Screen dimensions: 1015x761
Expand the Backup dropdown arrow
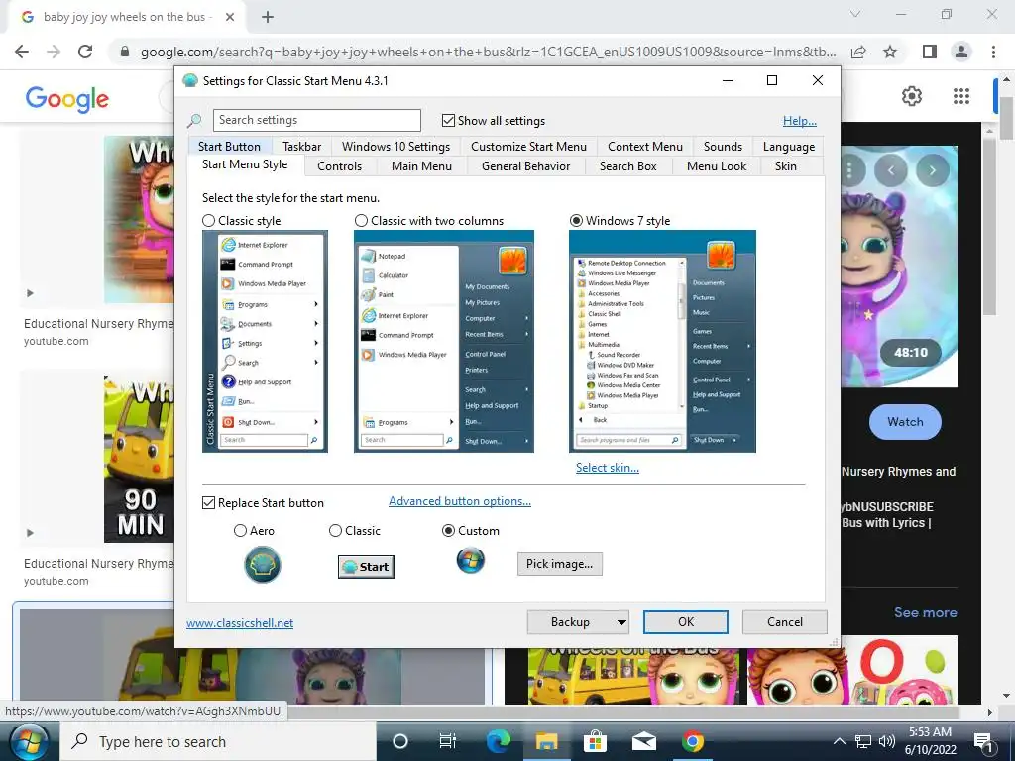click(620, 622)
